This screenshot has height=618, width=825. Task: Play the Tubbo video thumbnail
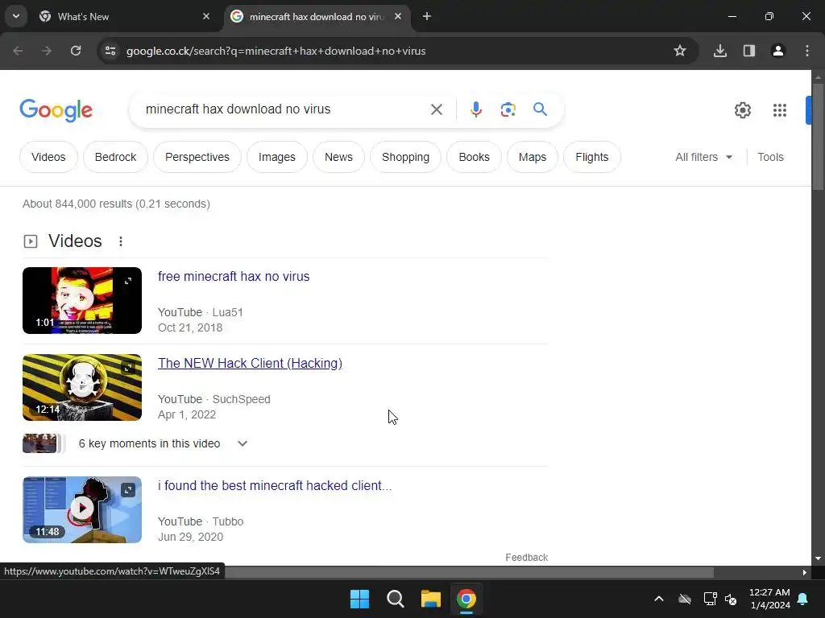point(82,509)
